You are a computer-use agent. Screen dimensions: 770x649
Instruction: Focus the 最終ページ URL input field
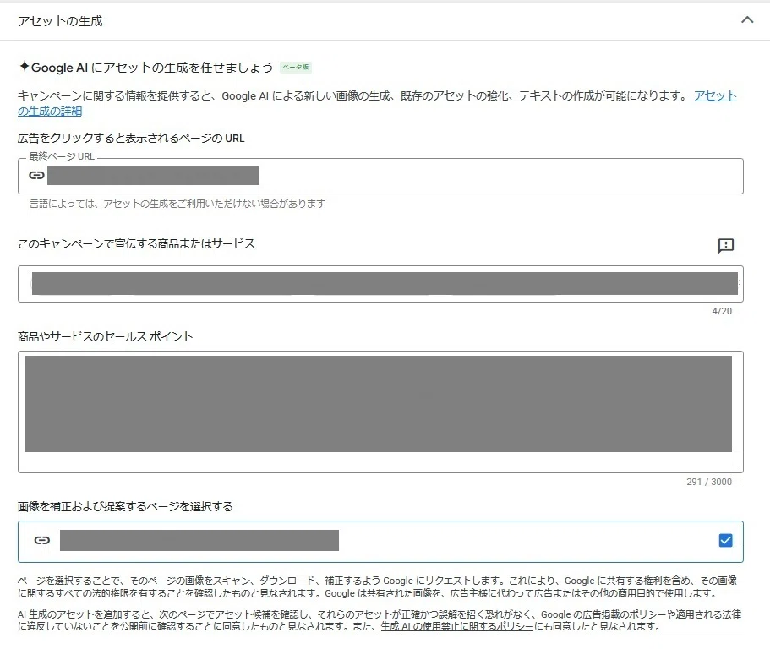point(380,176)
